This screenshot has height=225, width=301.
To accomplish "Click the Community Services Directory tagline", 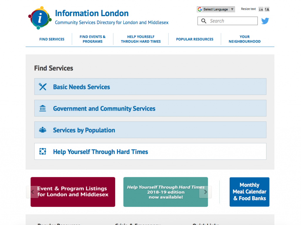I will 112,23.
